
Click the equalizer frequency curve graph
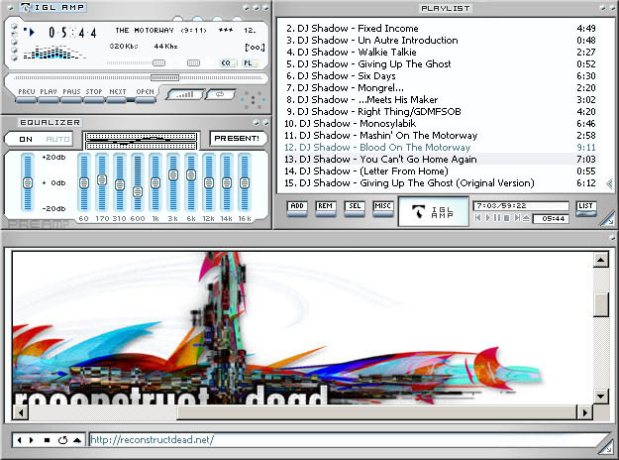pyautogui.click(x=141, y=141)
